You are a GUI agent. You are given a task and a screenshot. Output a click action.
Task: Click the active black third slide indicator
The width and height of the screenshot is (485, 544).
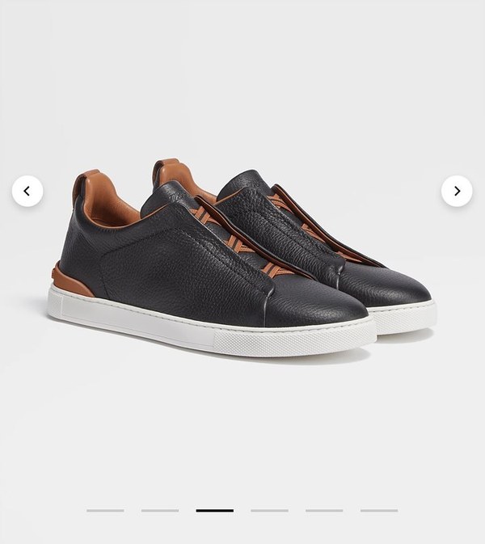pyautogui.click(x=215, y=510)
